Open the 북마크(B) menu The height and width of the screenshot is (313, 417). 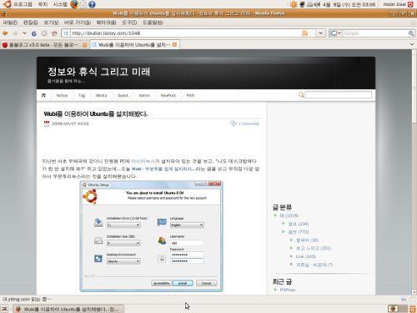pyautogui.click(x=106, y=23)
